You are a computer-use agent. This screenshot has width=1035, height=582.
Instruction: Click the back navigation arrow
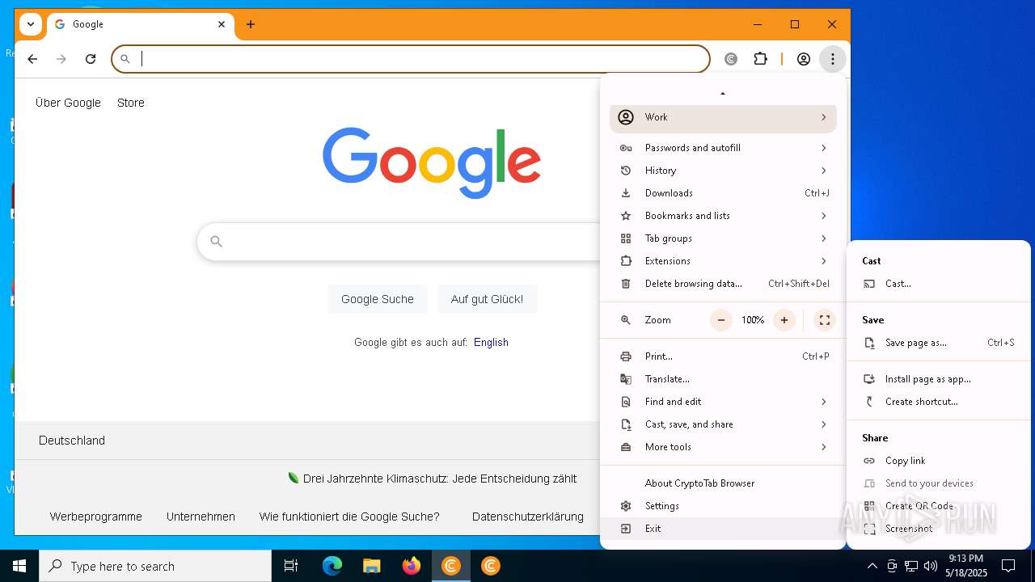click(x=32, y=59)
